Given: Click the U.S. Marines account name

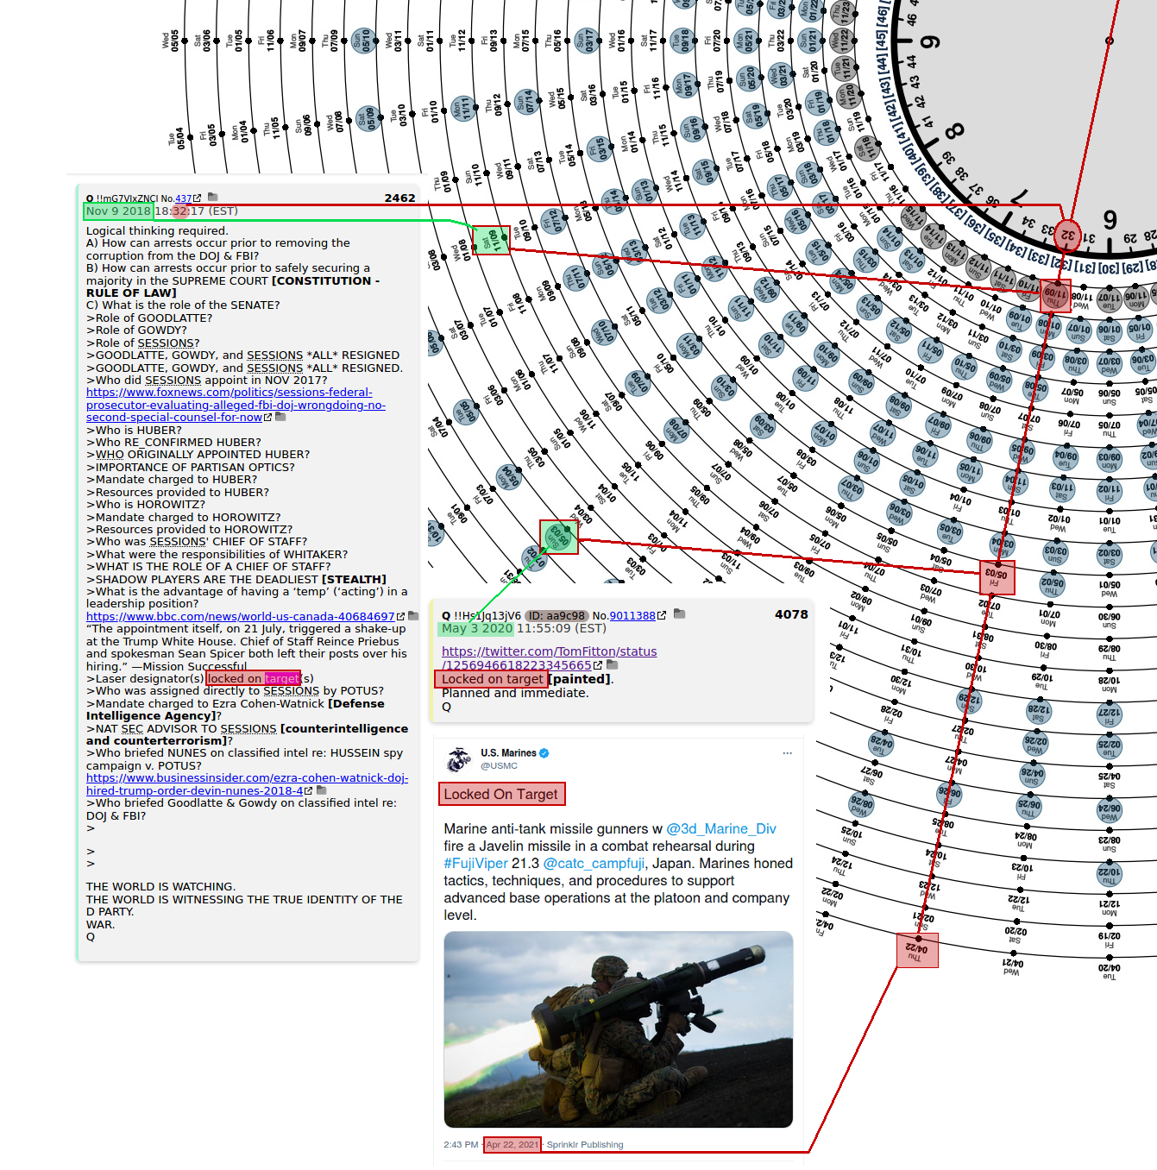Looking at the screenshot, I should pyautogui.click(x=508, y=753).
